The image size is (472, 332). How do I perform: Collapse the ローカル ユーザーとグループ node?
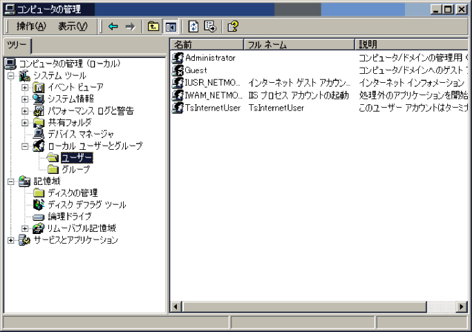[x=26, y=146]
